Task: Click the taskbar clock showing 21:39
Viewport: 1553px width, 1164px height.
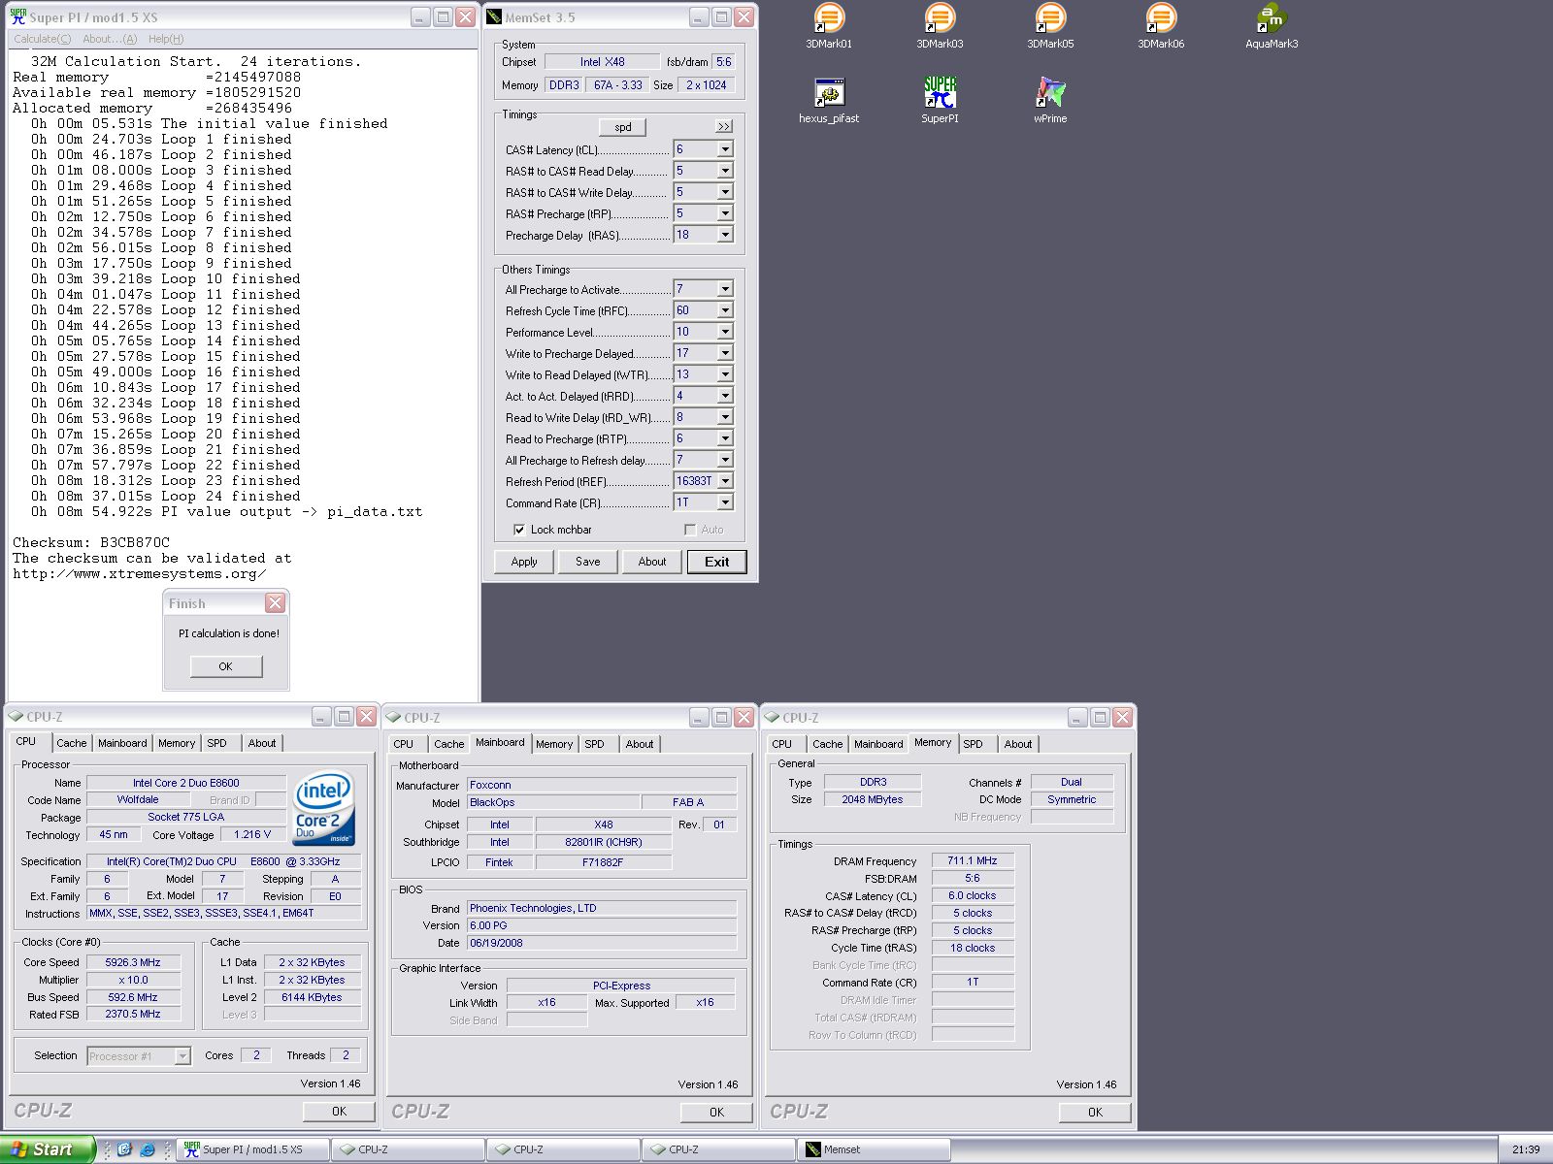Action: pos(1526,1149)
